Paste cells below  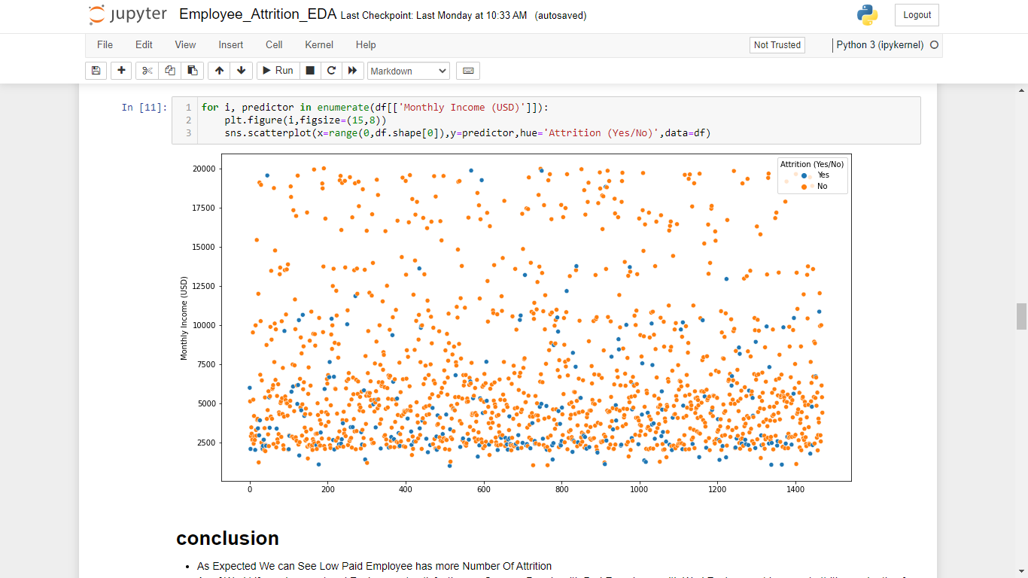coord(191,70)
